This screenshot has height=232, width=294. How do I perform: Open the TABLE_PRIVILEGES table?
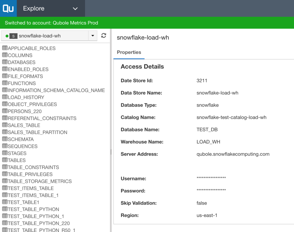pyautogui.click(x=30, y=174)
